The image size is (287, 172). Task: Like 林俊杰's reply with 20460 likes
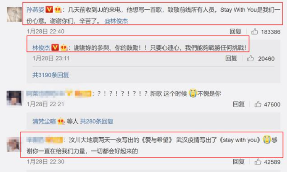click(250, 58)
